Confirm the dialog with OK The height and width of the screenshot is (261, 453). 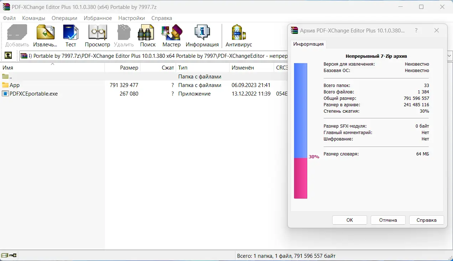click(349, 220)
